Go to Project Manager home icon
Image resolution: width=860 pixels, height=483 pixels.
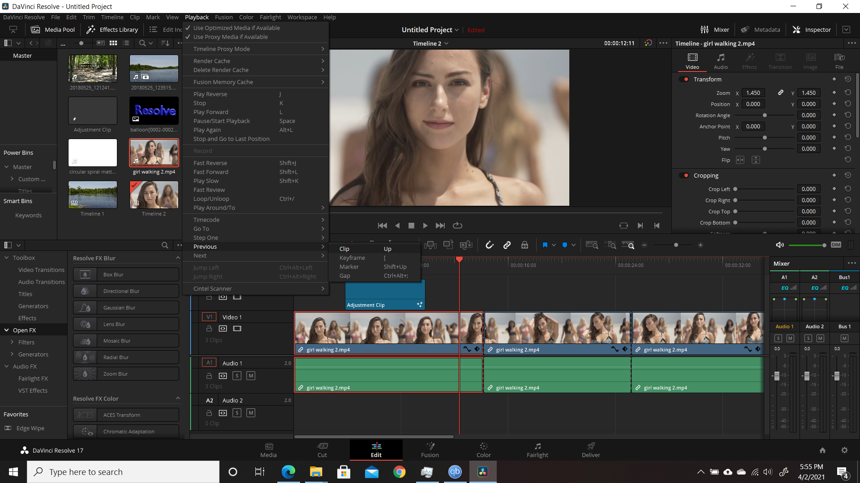[x=822, y=450]
